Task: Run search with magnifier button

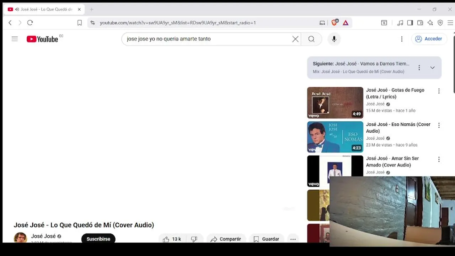Action: click(x=311, y=39)
